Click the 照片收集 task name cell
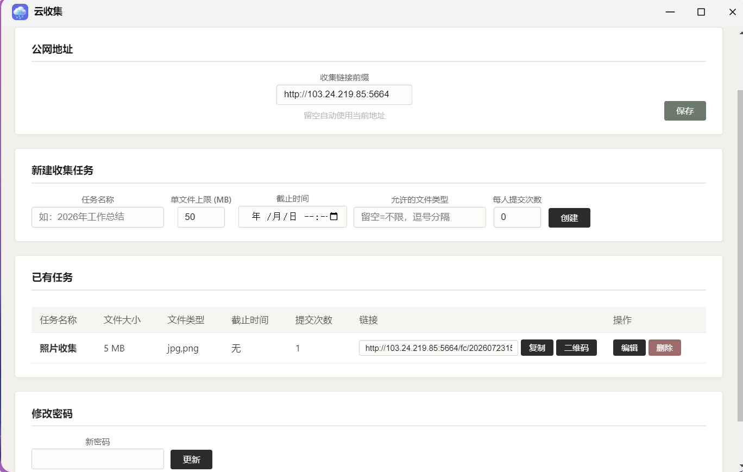743x472 pixels. (58, 348)
